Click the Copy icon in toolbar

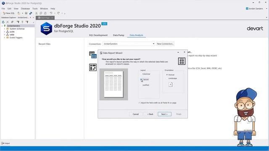coord(41,13)
